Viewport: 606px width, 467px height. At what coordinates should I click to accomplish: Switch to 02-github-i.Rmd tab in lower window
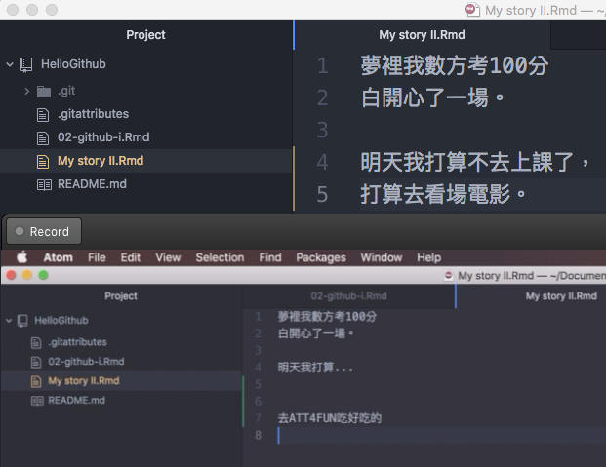point(348,296)
